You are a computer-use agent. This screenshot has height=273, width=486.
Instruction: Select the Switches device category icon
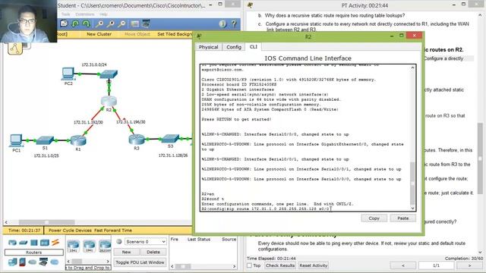pos(24,243)
